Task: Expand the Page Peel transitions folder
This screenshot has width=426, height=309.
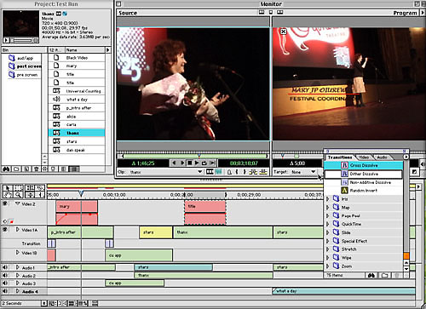Action: point(328,215)
